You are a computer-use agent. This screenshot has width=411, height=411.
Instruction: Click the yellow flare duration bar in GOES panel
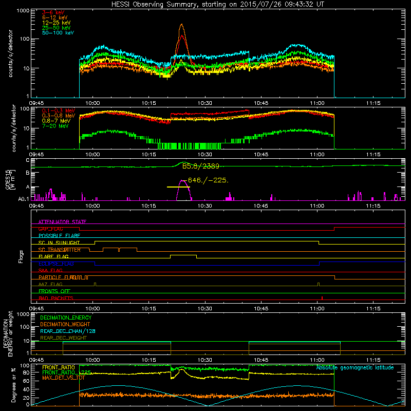point(178,187)
